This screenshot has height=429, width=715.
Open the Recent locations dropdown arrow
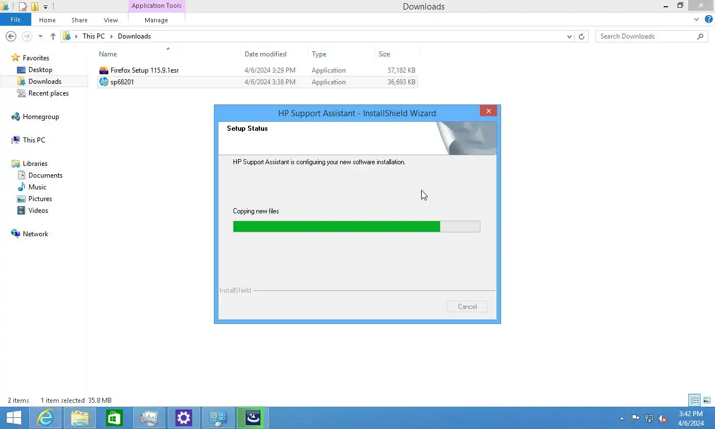tap(40, 36)
